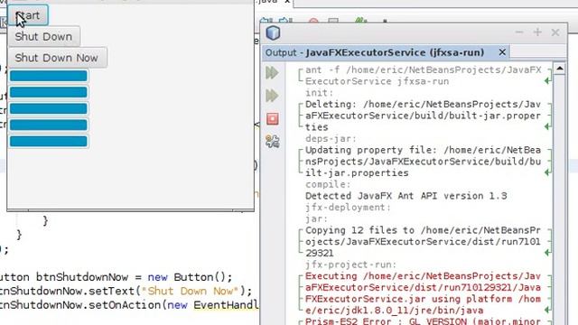Viewport: 578px width, 325px height.
Task: Stop the running process with the red square icon
Action: tap(273, 118)
